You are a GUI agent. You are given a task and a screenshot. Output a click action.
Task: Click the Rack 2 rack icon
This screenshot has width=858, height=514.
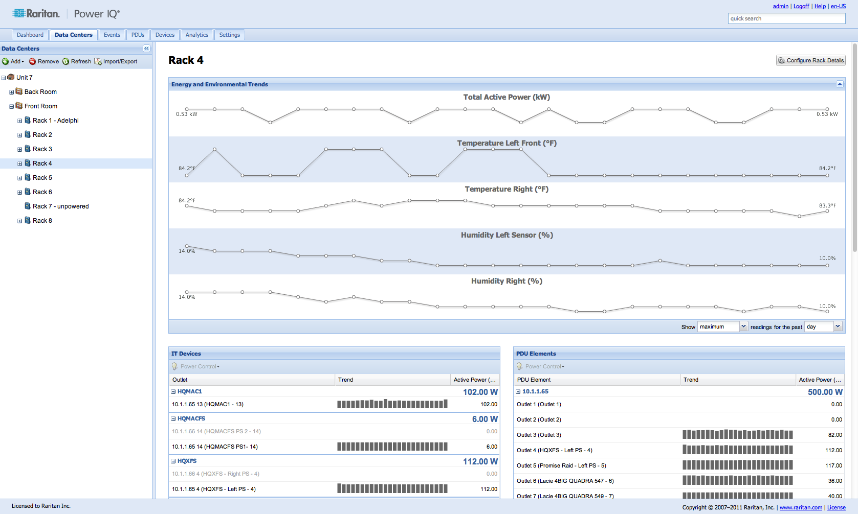28,134
